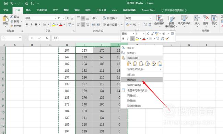This screenshot has height=134, width=223.
Task: Click the orientation (text angle) icon
Action: point(94,18)
